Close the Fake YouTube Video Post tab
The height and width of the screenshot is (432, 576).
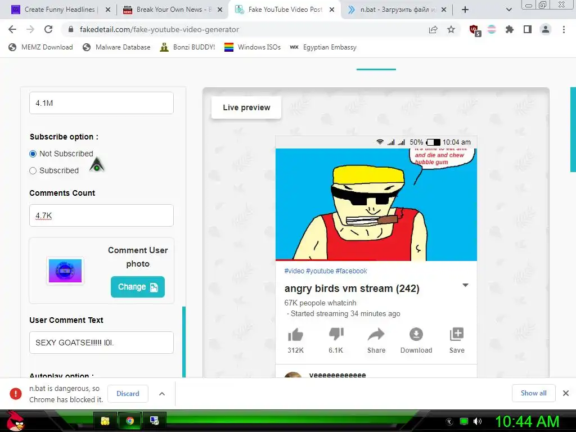click(x=332, y=10)
